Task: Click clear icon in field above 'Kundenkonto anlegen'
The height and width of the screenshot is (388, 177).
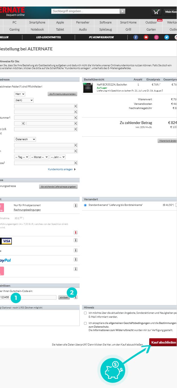Action: (75, 163)
